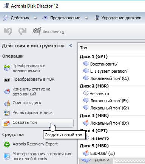Screen dimensions: 145x164
Task: Click the Преобразовать в динамический icon
Action: (x=7, y=68)
